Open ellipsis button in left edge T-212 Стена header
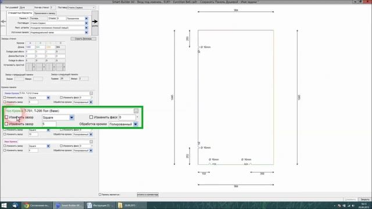The image size is (372, 209). [91, 93]
